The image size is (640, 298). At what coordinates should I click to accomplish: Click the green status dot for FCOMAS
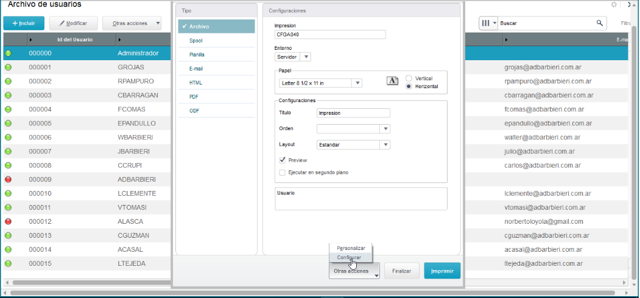click(8, 109)
